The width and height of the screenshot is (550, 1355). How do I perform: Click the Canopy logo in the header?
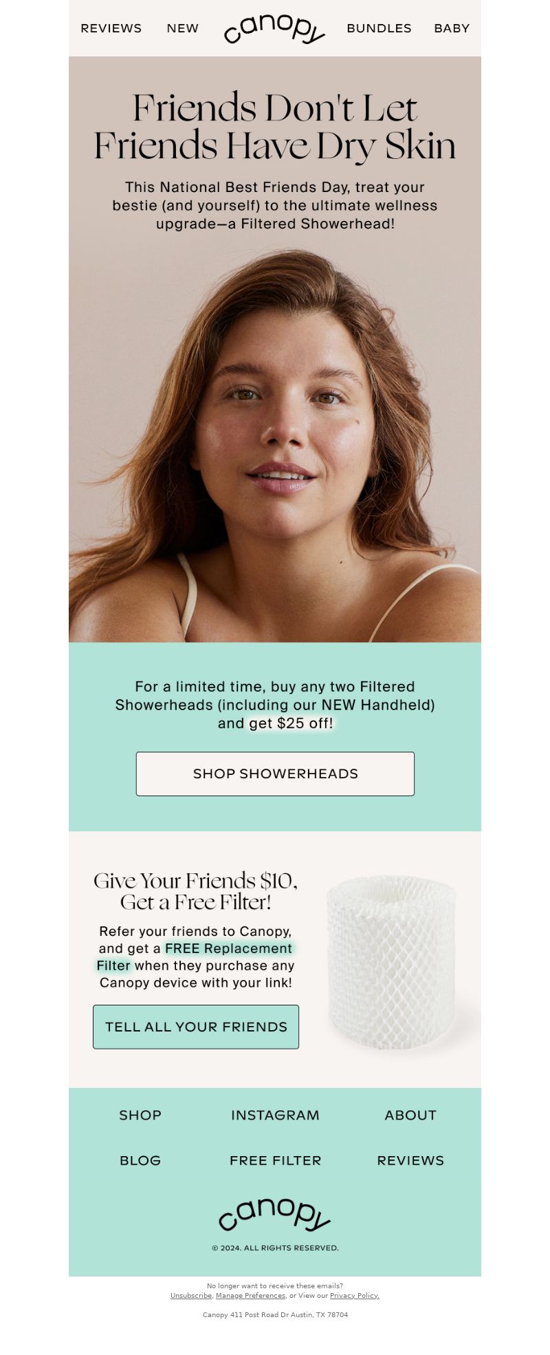tap(274, 28)
